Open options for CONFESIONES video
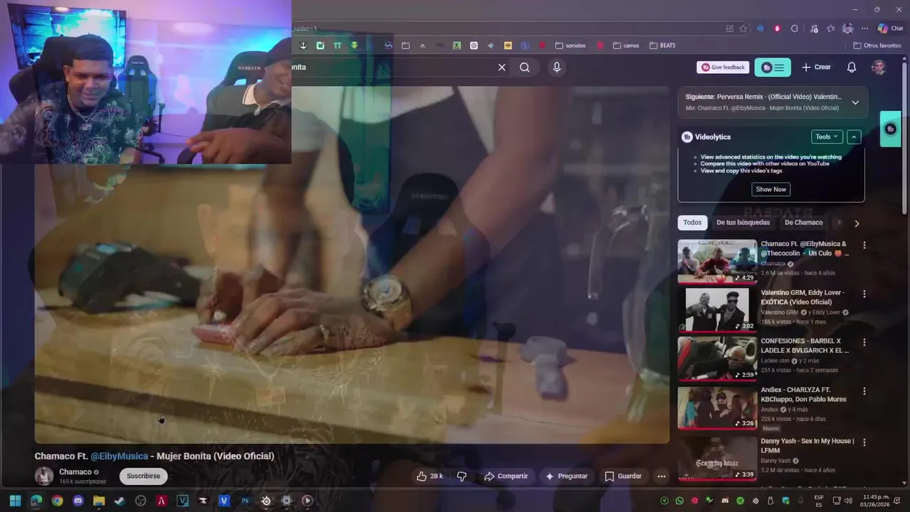This screenshot has height=512, width=910. [x=864, y=342]
